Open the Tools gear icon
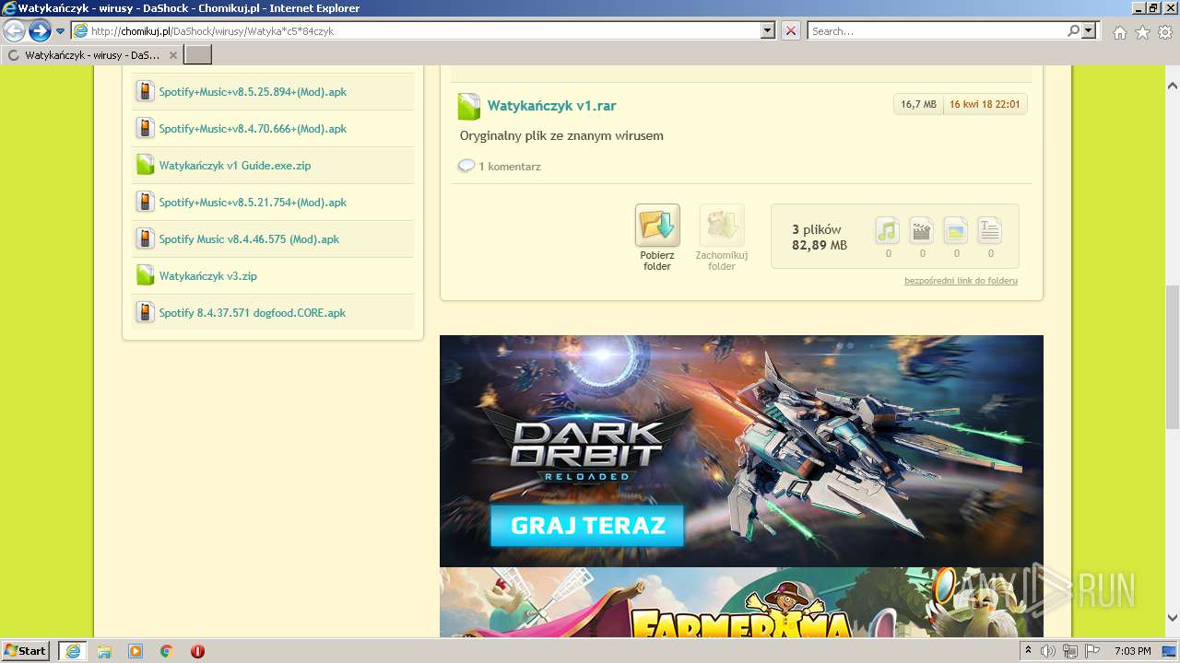 1165,32
